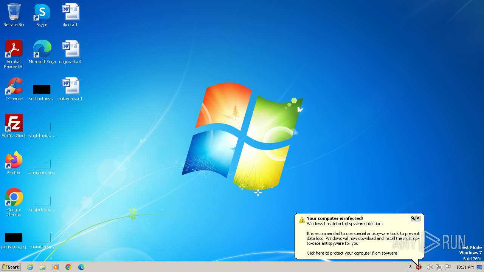Launch Microsoft Edge from the taskbar

[81, 267]
